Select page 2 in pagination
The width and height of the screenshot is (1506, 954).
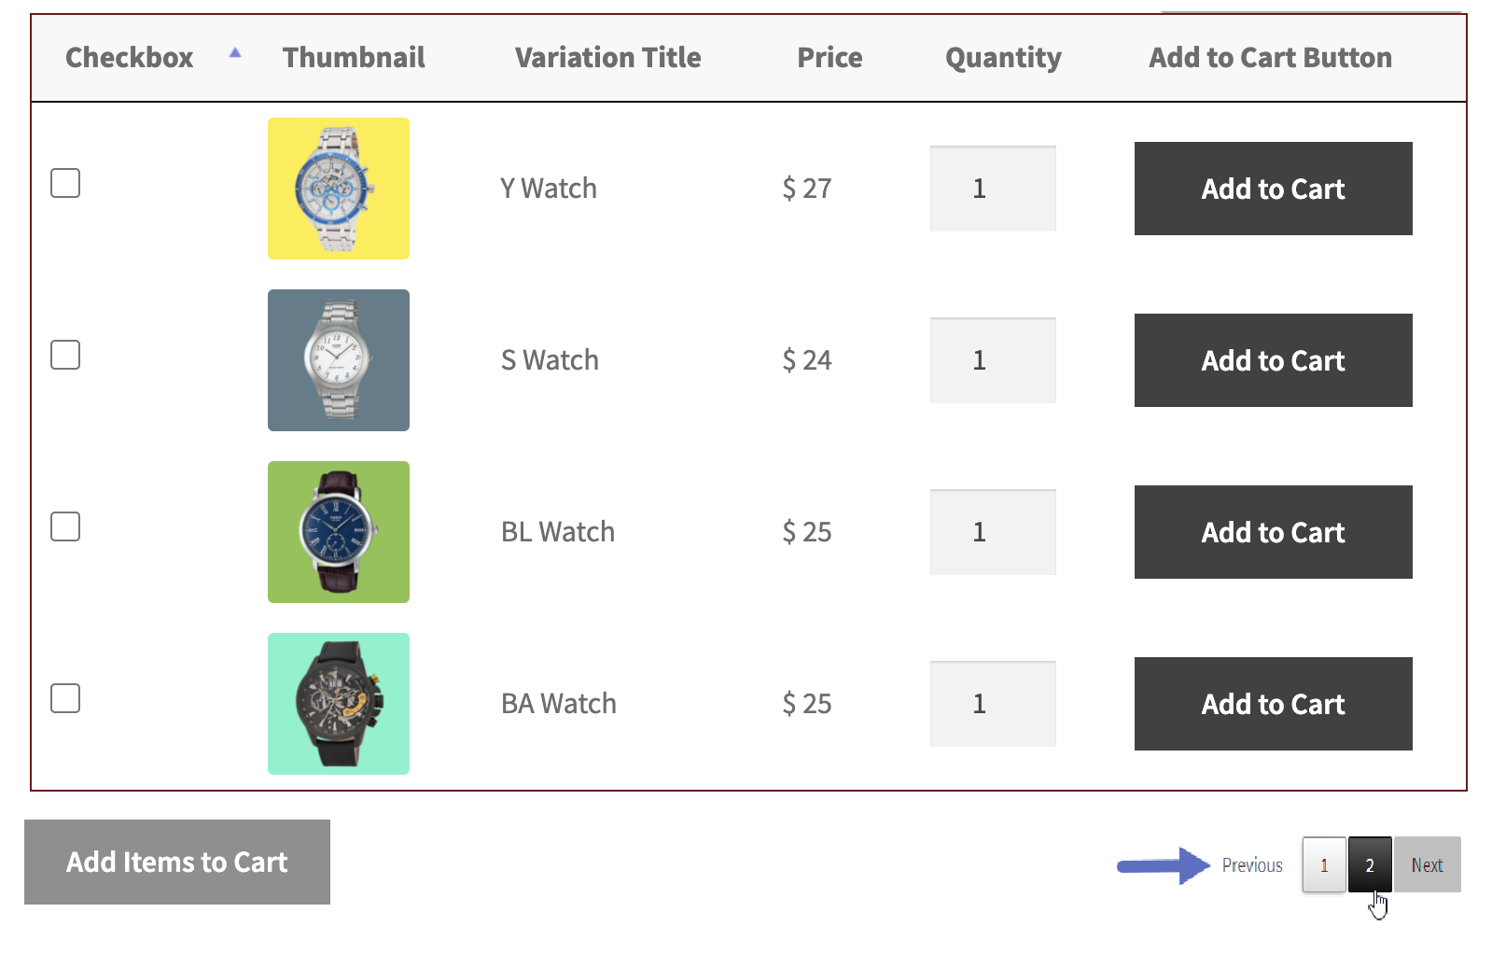click(x=1370, y=865)
